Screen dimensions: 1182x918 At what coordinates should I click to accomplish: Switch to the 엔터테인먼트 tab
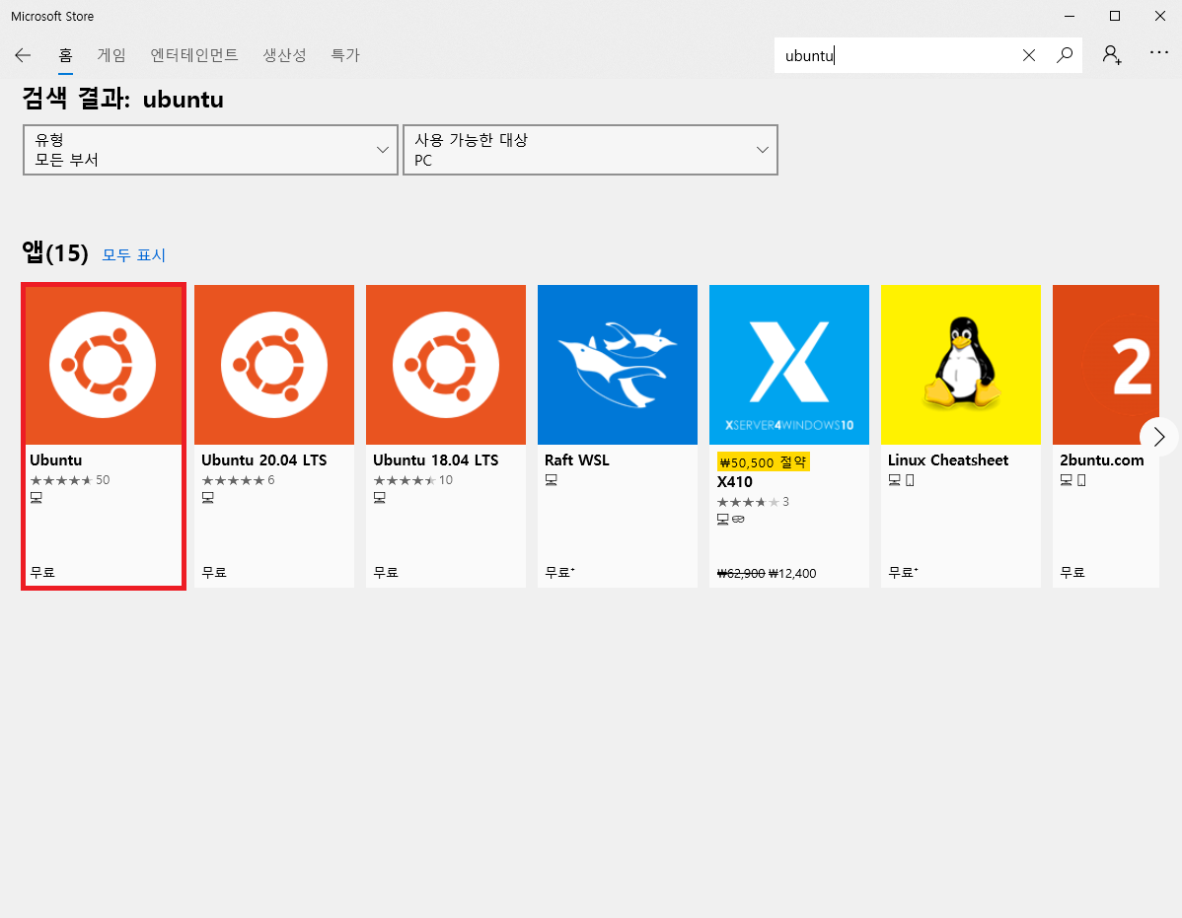194,55
